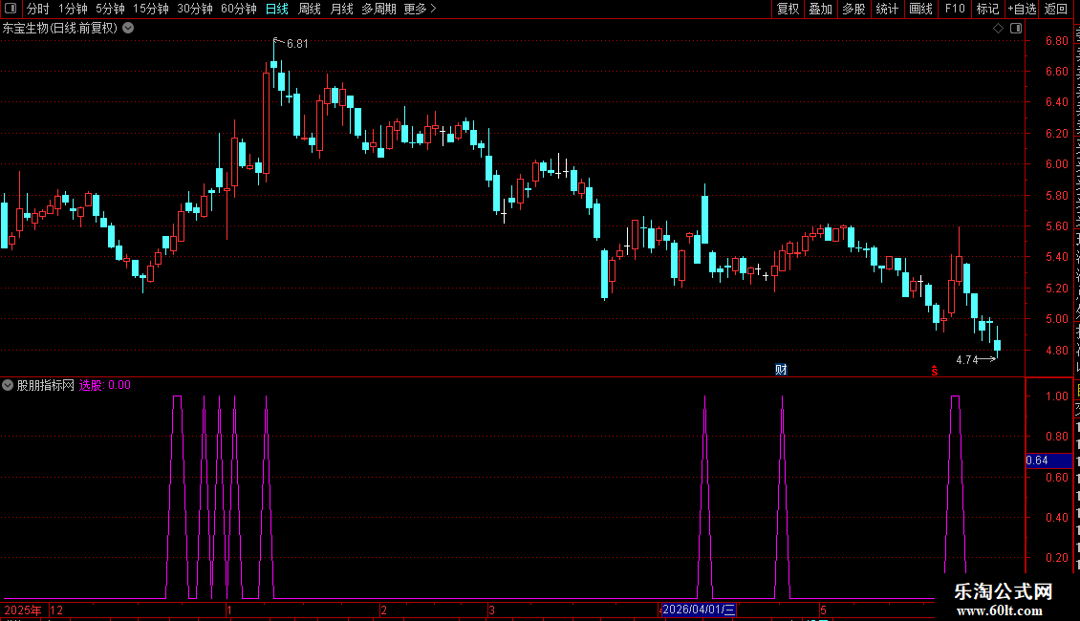Open 多周期 multi-period view
1080x621 pixels.
(378, 9)
